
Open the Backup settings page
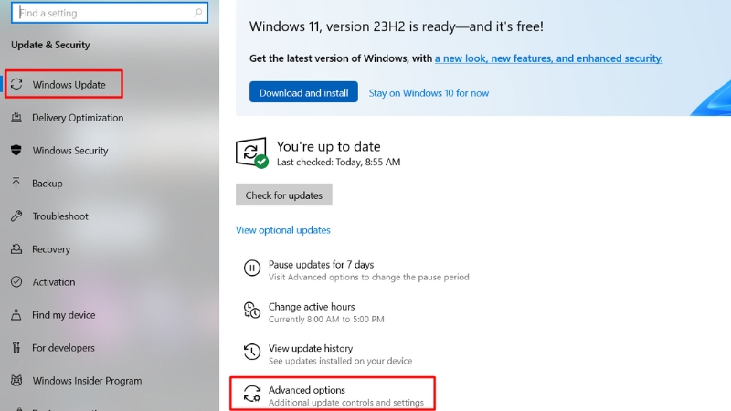pos(48,184)
